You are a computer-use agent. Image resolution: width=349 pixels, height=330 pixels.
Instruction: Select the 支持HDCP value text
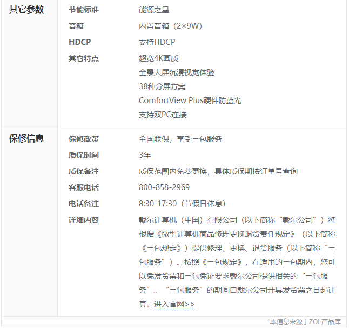pyautogui.click(x=157, y=42)
